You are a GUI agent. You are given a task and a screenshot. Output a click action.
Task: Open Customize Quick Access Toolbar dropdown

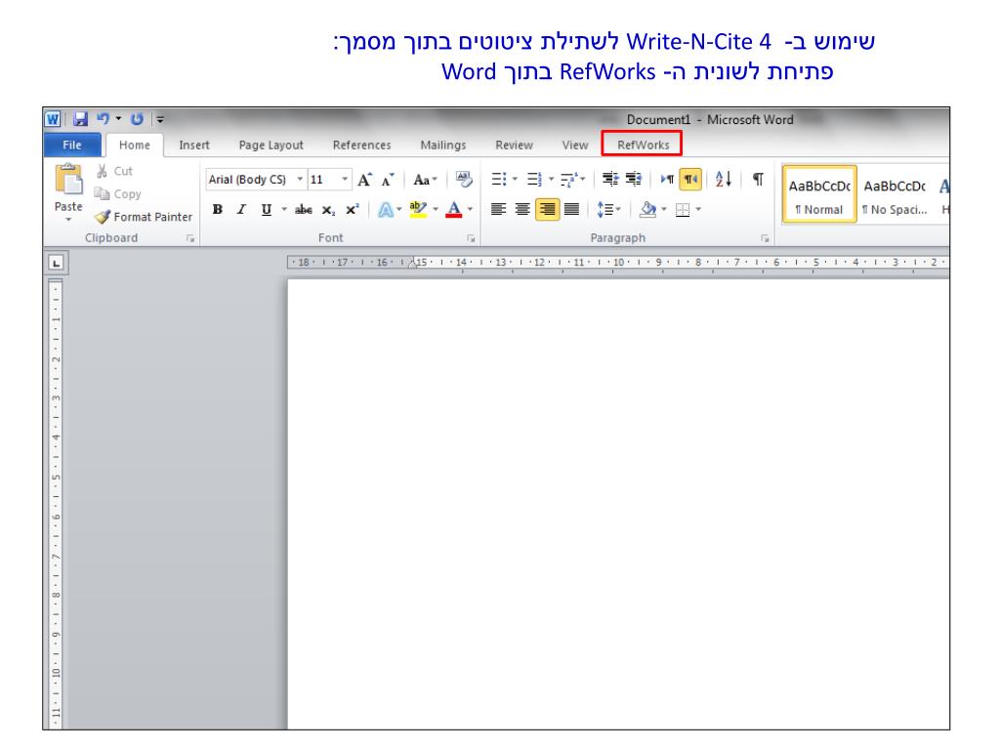(160, 119)
